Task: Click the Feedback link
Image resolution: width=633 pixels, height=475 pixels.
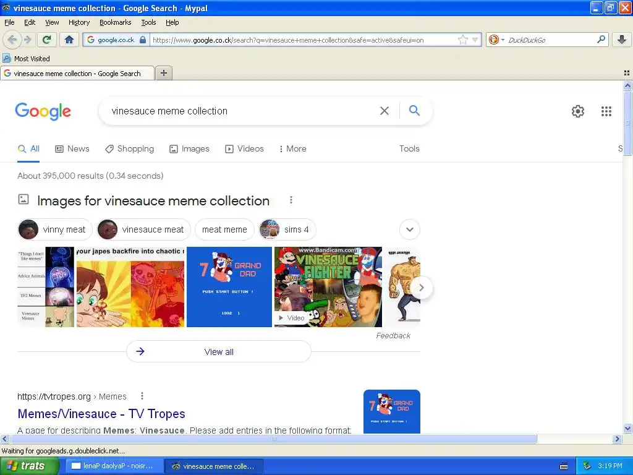Action: coord(393,336)
